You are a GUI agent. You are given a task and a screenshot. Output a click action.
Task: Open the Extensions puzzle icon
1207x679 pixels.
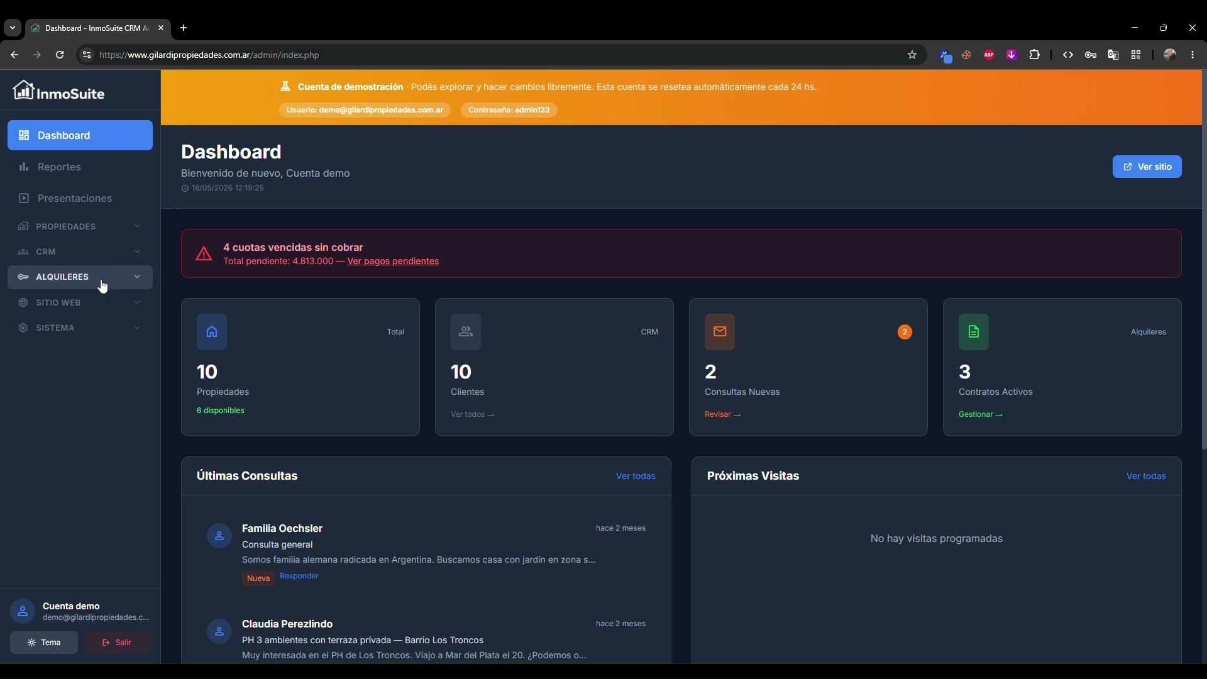click(x=1035, y=55)
